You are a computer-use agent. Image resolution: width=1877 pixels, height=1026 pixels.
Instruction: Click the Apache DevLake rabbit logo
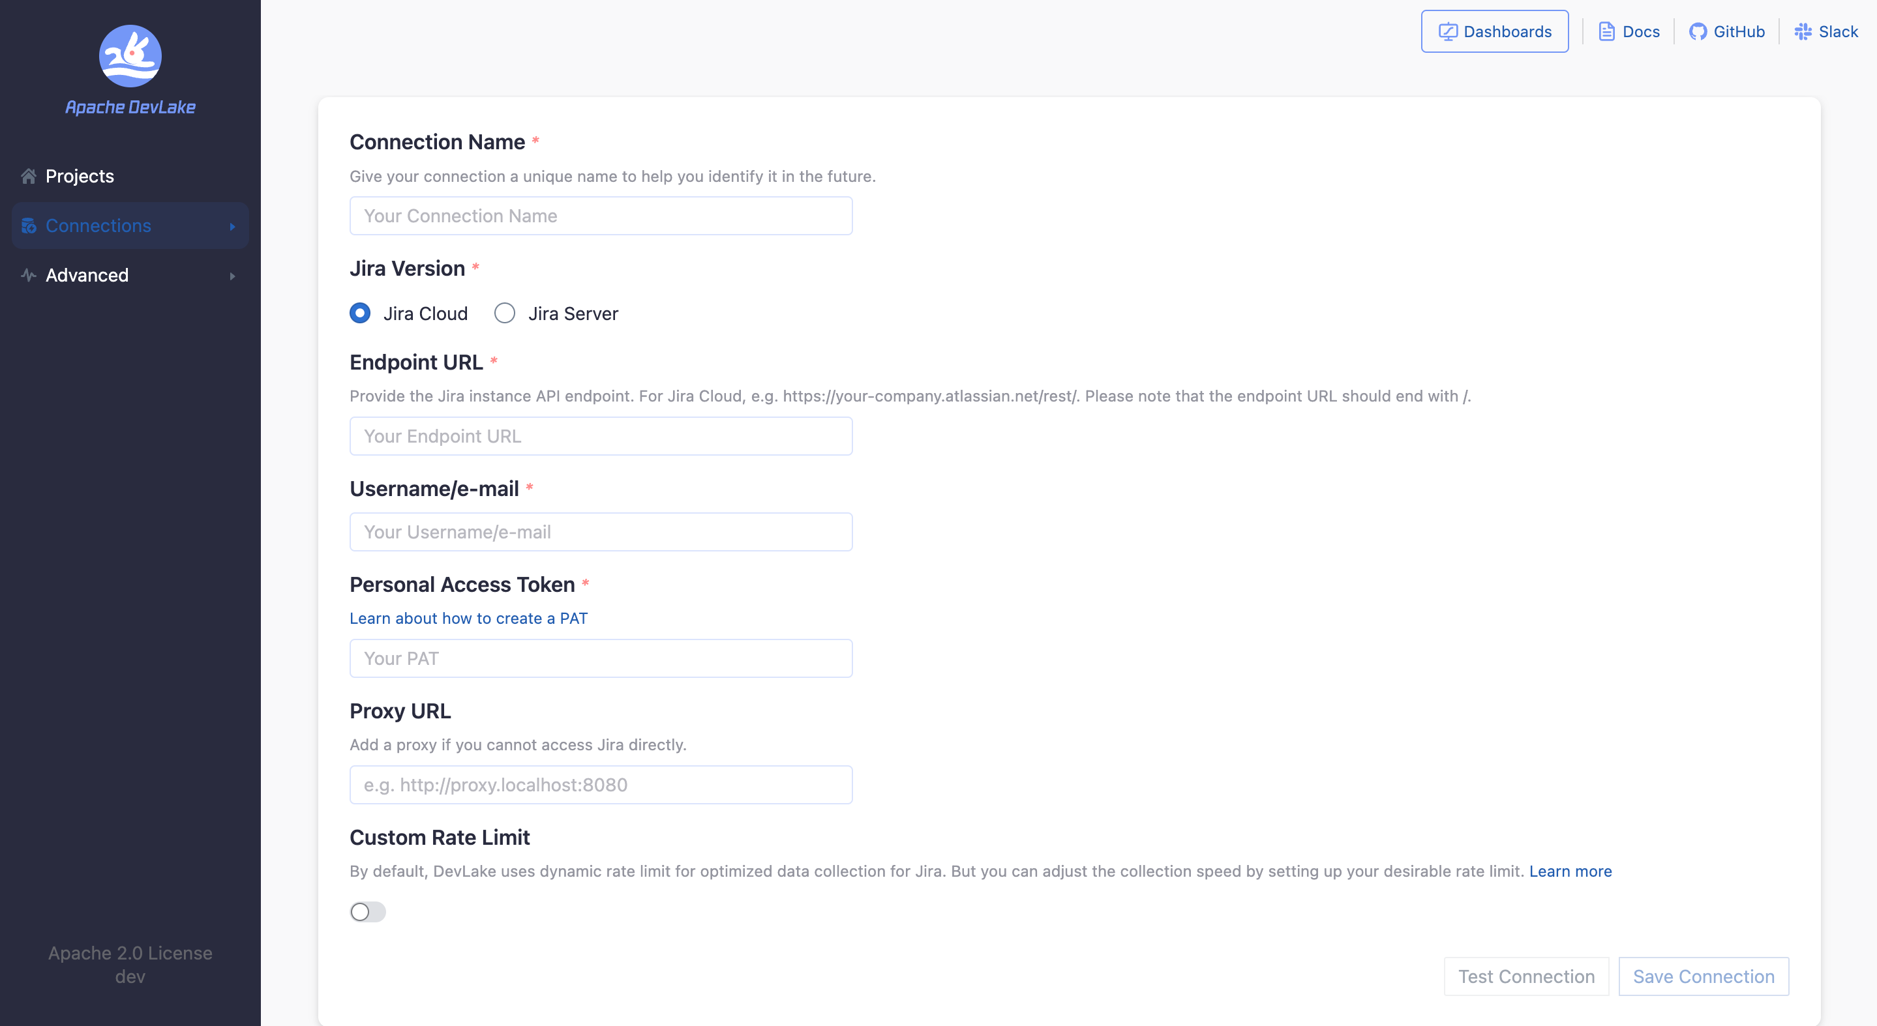coord(130,56)
